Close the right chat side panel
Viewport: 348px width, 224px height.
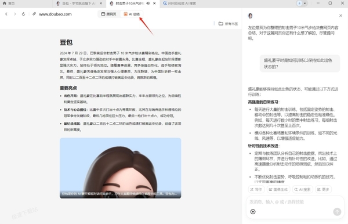pos(340,16)
